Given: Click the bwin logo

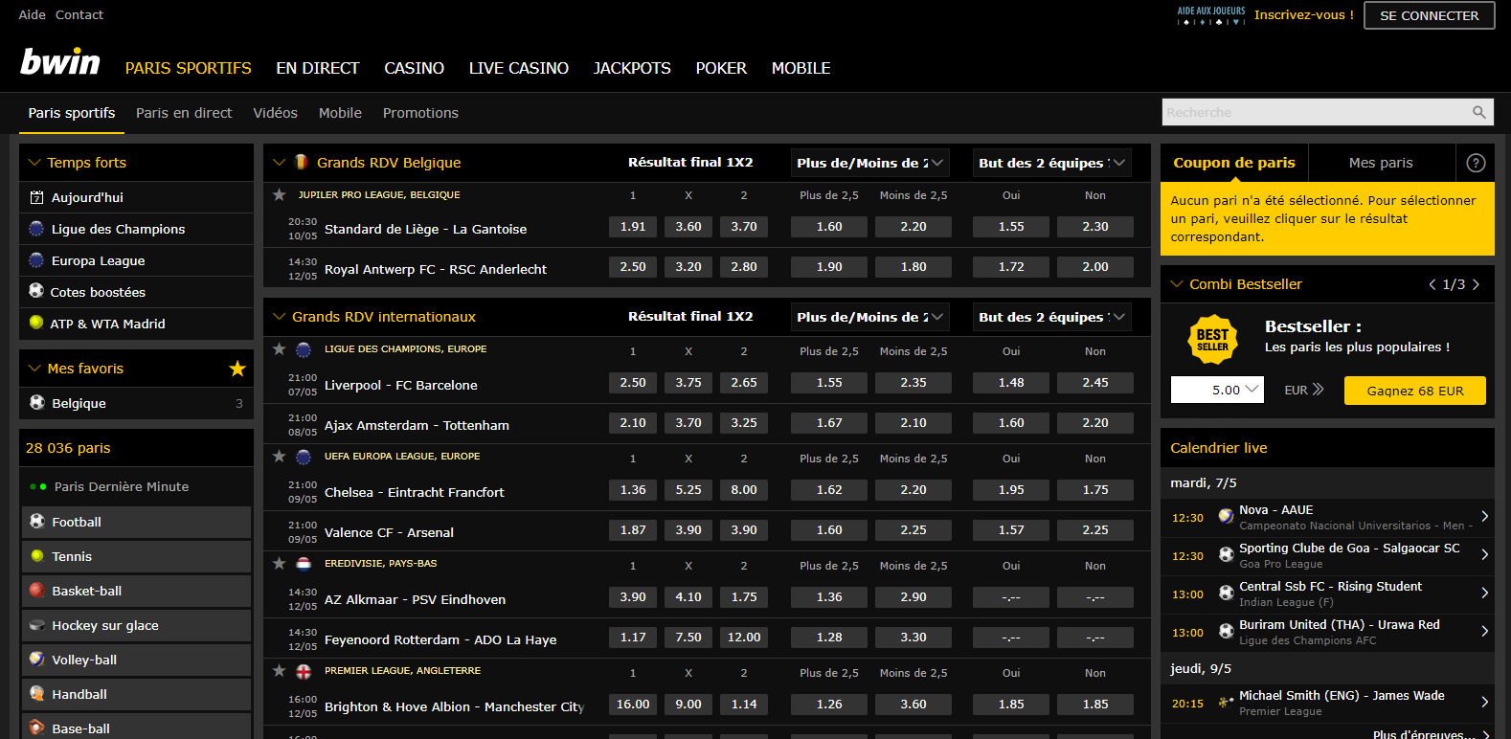Looking at the screenshot, I should pyautogui.click(x=60, y=62).
